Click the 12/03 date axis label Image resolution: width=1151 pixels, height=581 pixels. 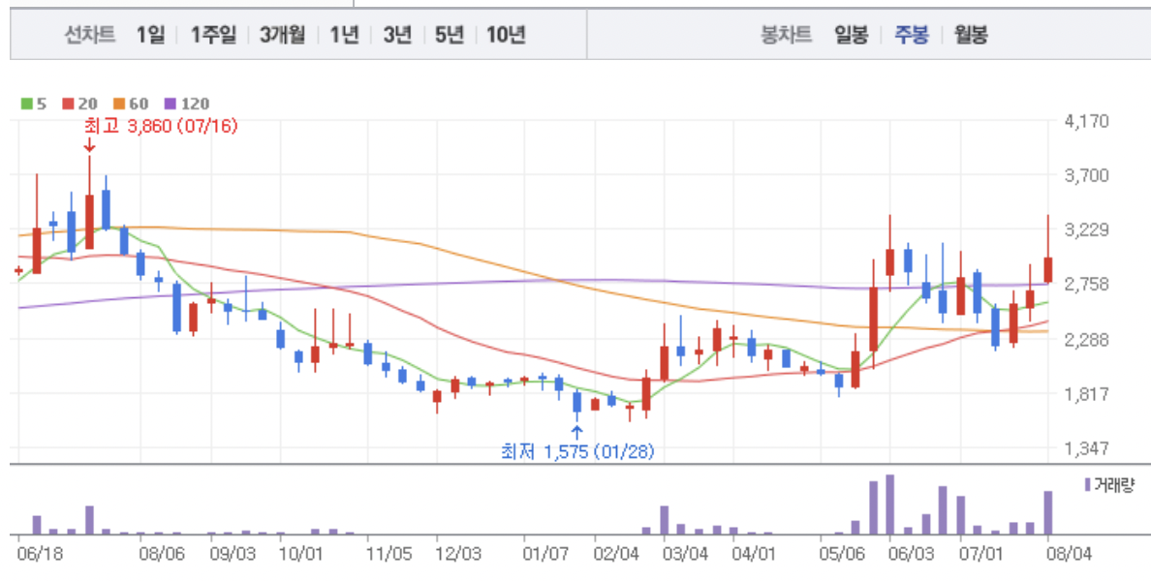(x=458, y=554)
